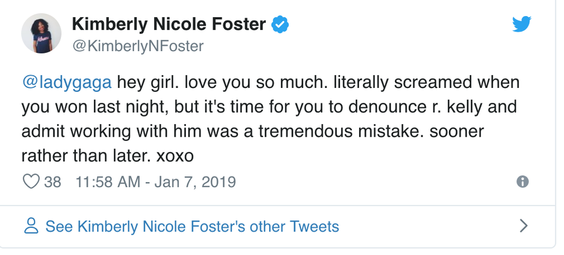Open Kimberly Nicole Foster's profile avatar
Viewport: 564px width, 255px height.
tap(41, 33)
